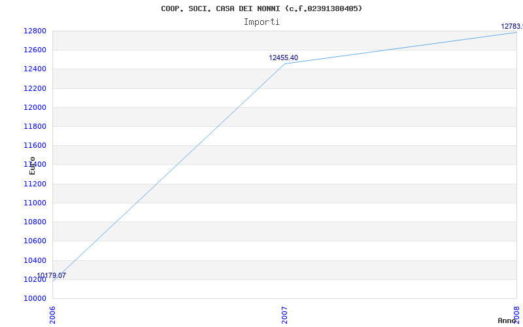Click the Anno x-axis title
The image size is (523, 327).
507,320
